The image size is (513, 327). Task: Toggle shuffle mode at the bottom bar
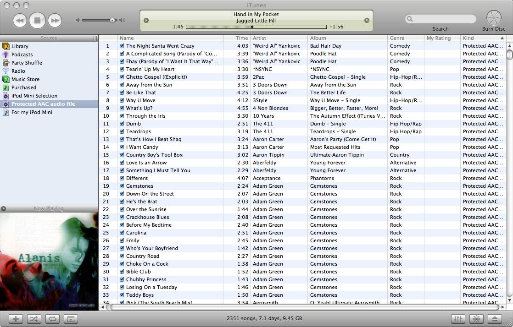tap(34, 319)
